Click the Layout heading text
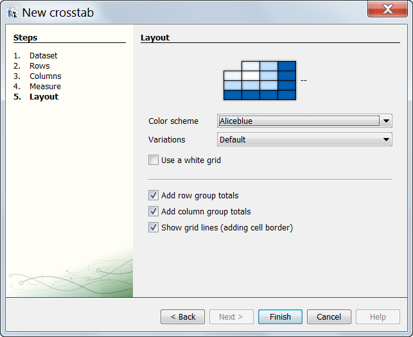 click(x=155, y=38)
